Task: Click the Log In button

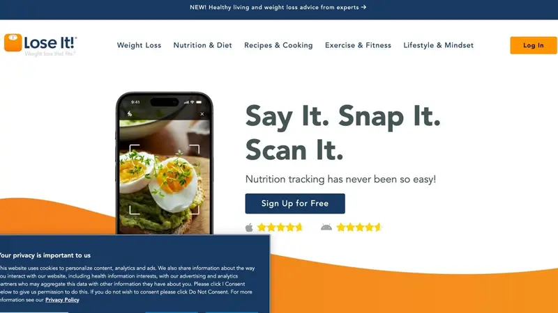Action: pyautogui.click(x=534, y=45)
